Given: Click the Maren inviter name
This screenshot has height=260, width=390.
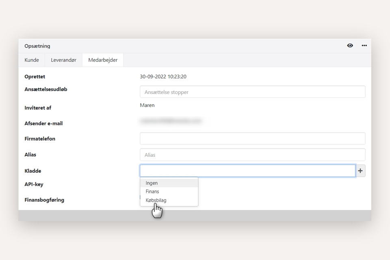Looking at the screenshot, I should click(x=147, y=105).
